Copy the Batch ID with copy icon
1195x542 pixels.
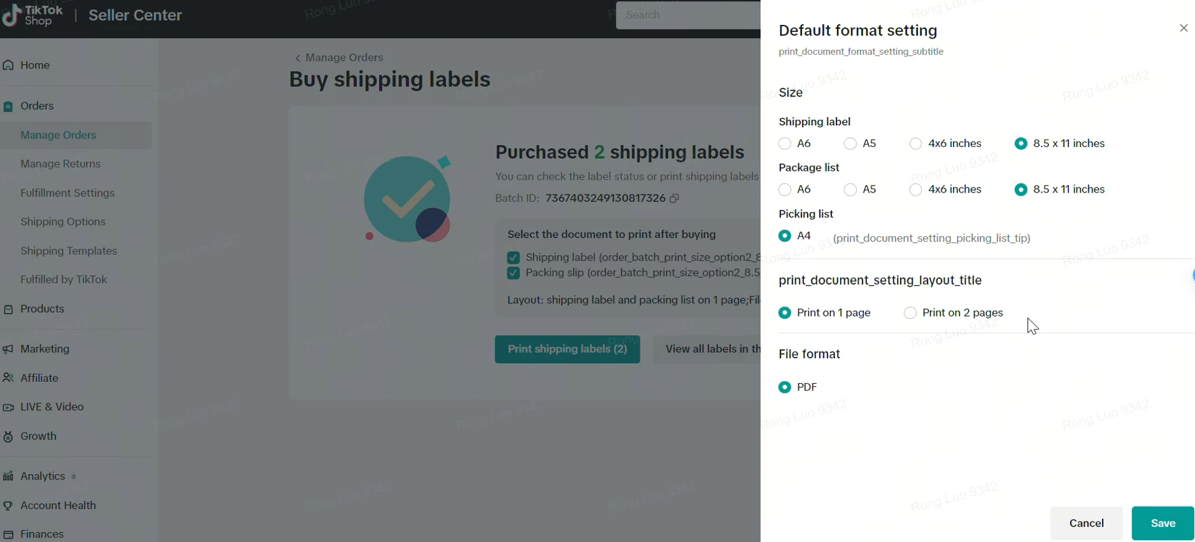pyautogui.click(x=674, y=198)
